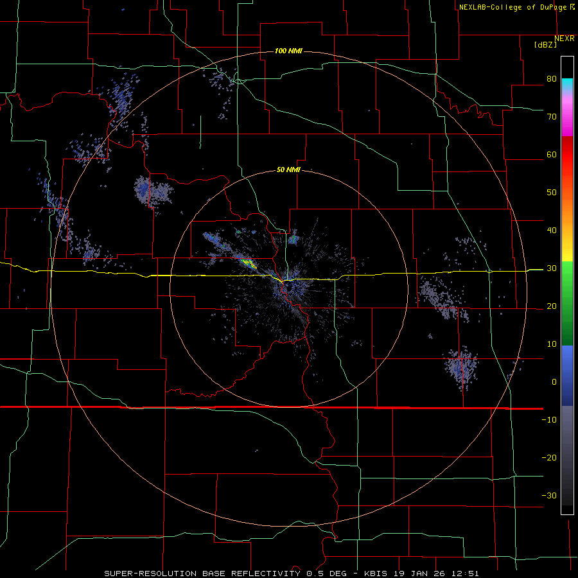The height and width of the screenshot is (578, 578).
Task: Click the -10 dBZ scale label
Action: click(549, 420)
